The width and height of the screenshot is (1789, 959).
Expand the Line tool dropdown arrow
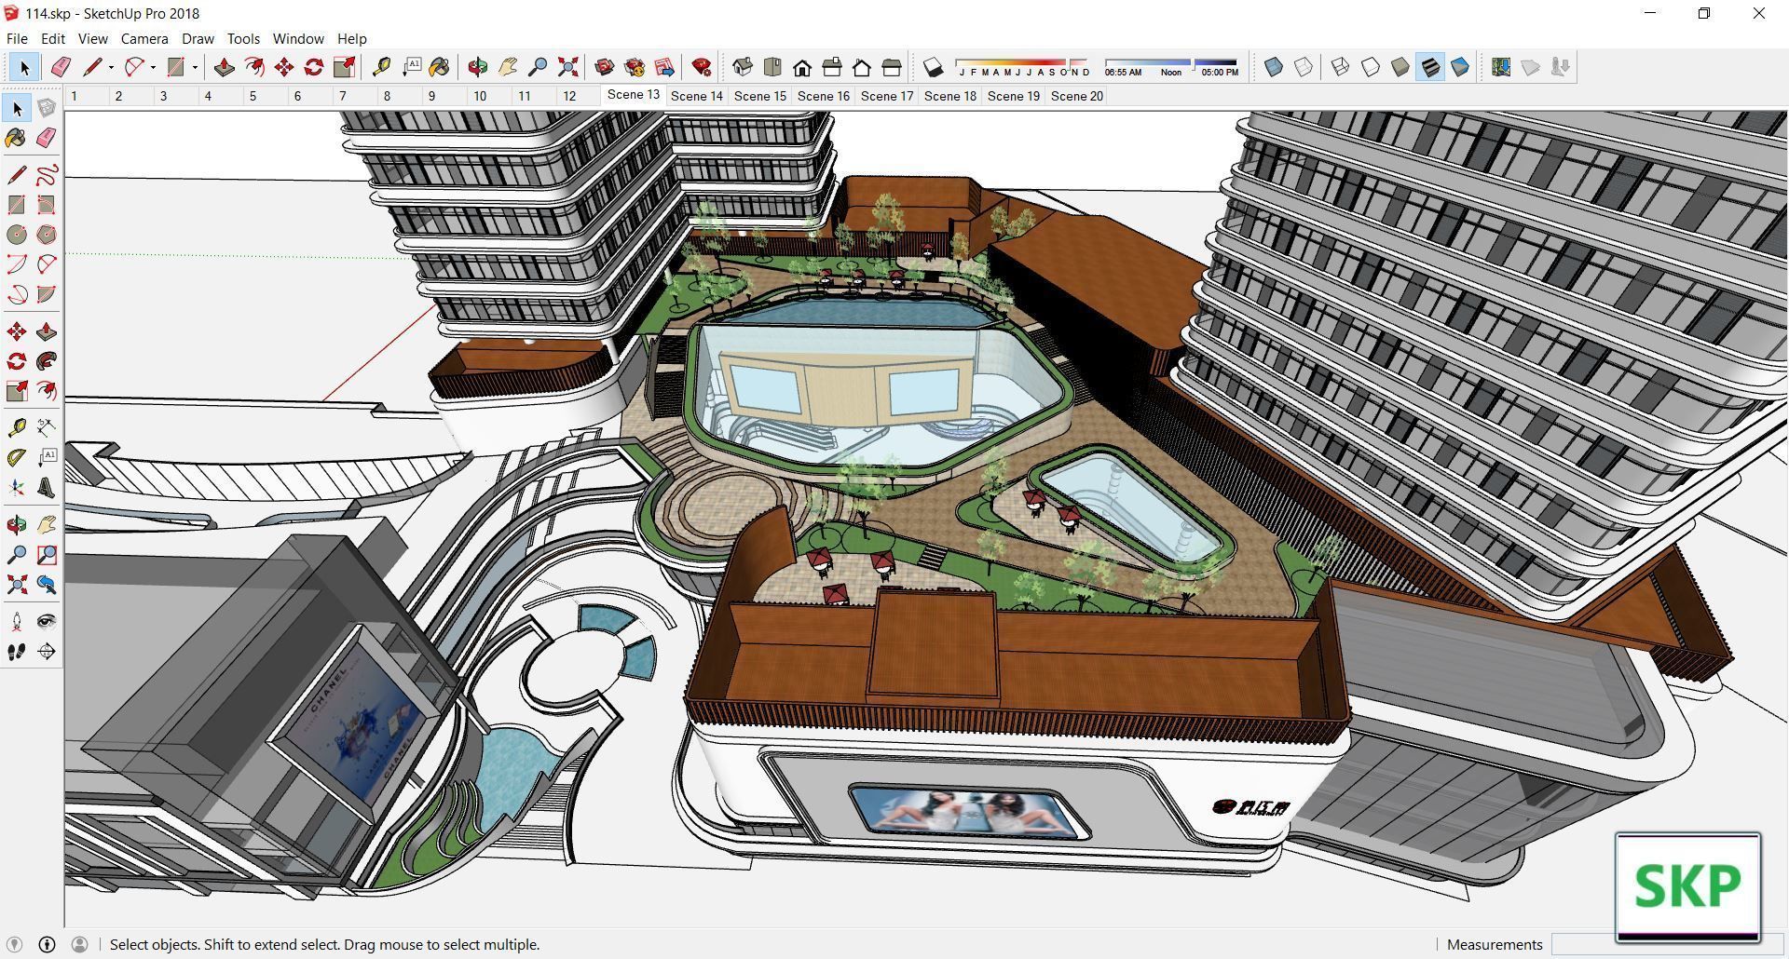(x=111, y=67)
